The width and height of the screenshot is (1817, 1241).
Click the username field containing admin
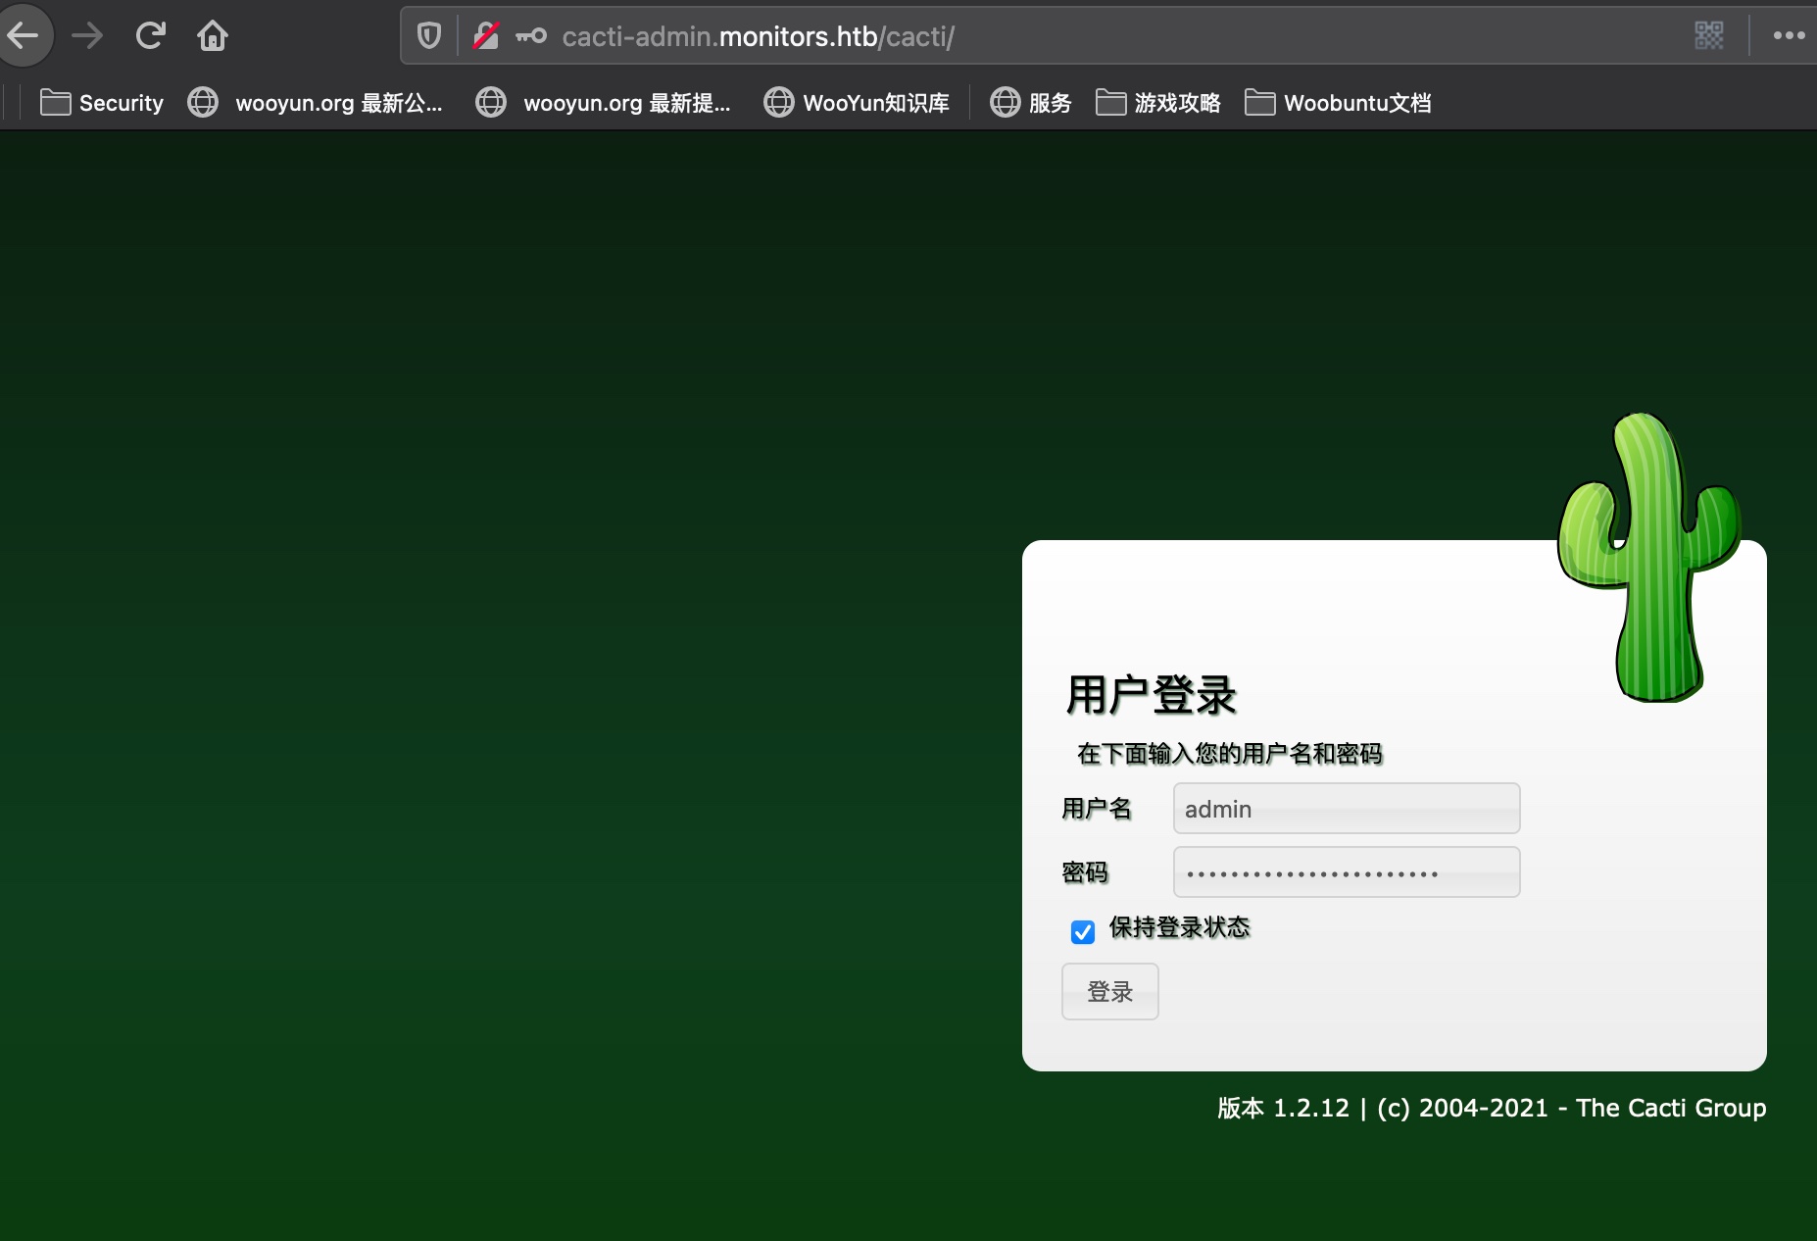(x=1347, y=809)
